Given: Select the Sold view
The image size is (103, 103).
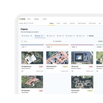Looking at the screenshot, I should (61, 36).
